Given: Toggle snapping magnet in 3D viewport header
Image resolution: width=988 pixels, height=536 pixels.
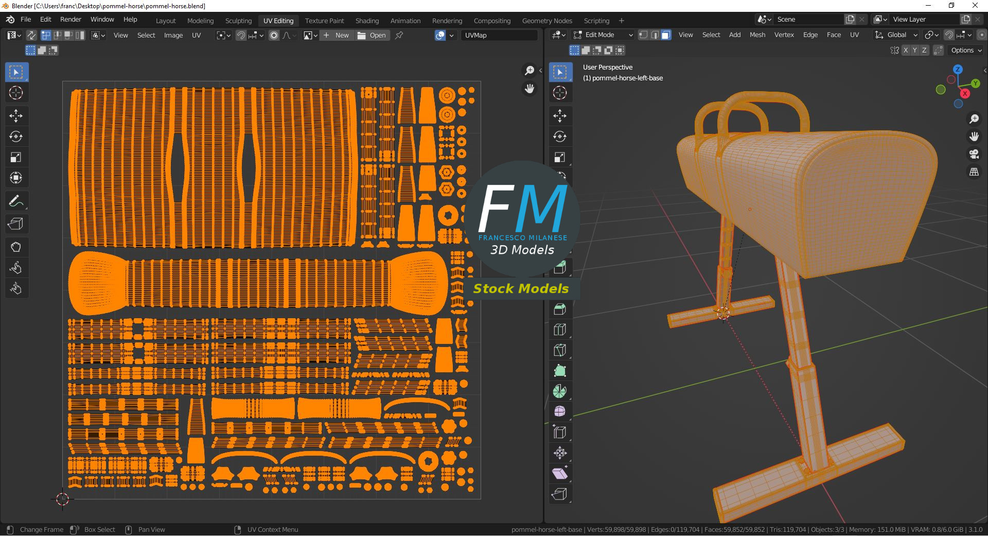Looking at the screenshot, I should (949, 35).
